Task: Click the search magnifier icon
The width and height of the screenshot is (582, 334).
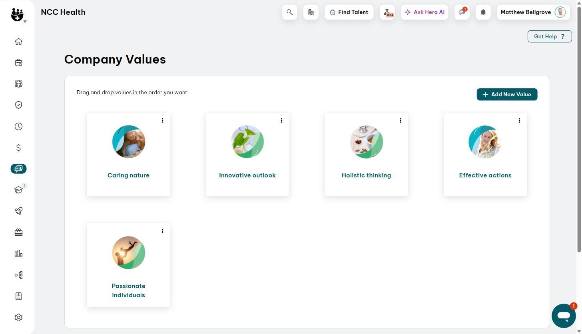Action: pyautogui.click(x=290, y=12)
